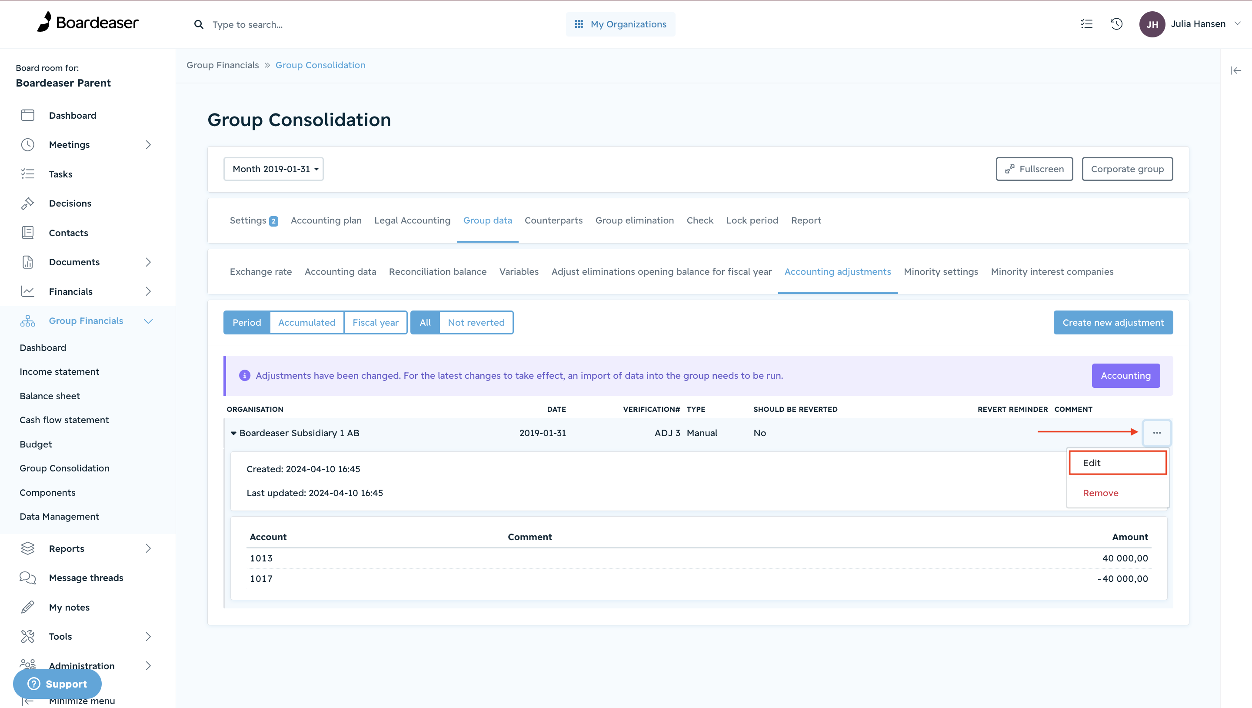Image resolution: width=1252 pixels, height=708 pixels.
Task: Click the Group Financials hierarchy icon
Action: 28,321
